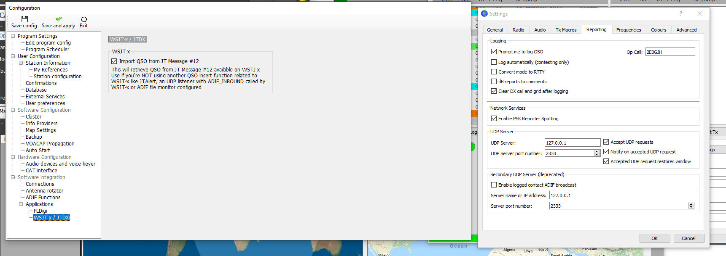This screenshot has width=726, height=256.
Task: Switch to the Advanced tab
Action: coord(686,30)
